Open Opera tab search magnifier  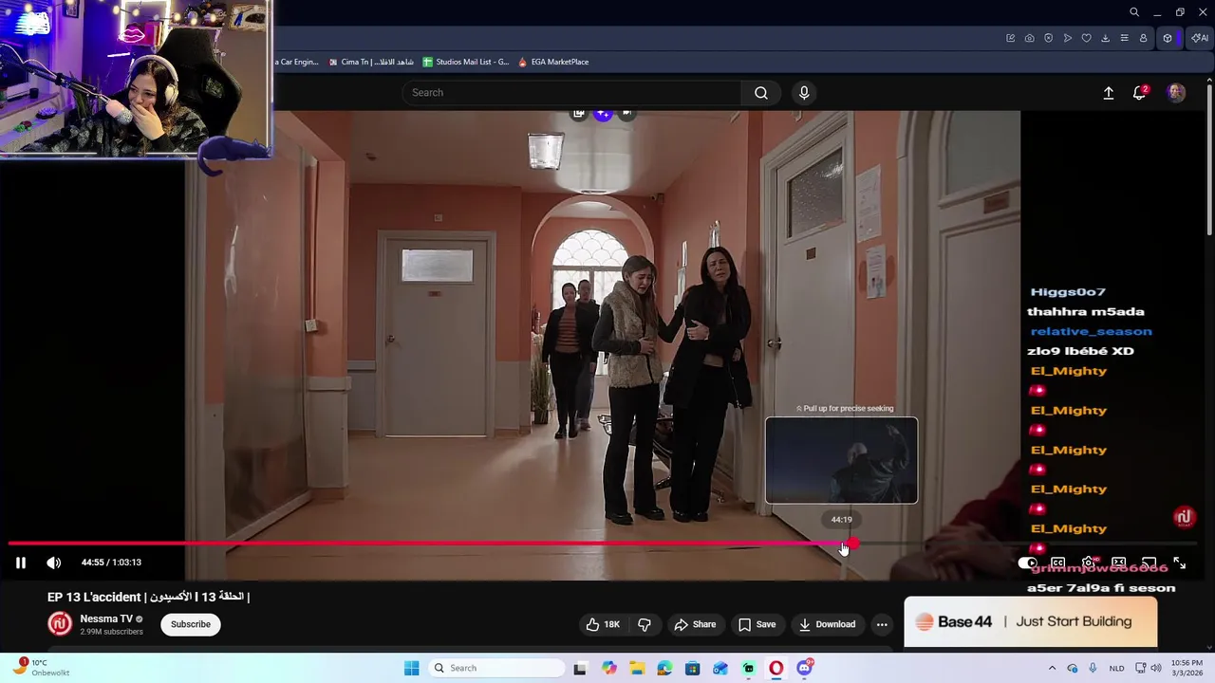coord(1134,12)
